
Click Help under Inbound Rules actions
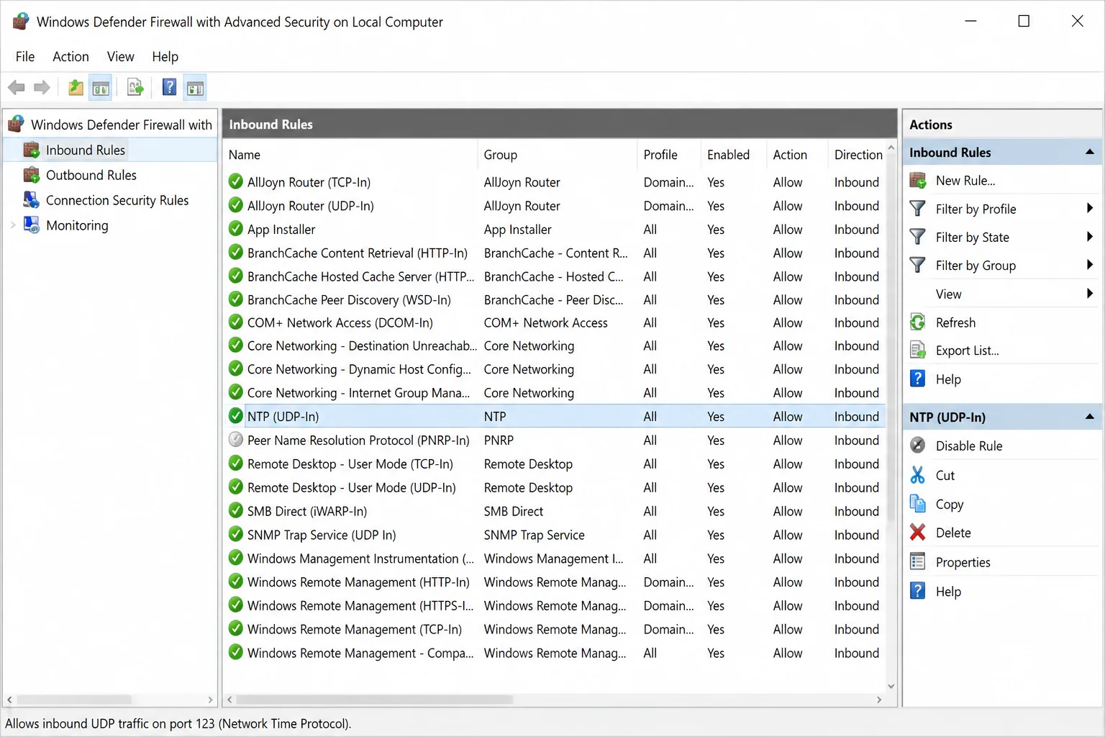tap(948, 379)
